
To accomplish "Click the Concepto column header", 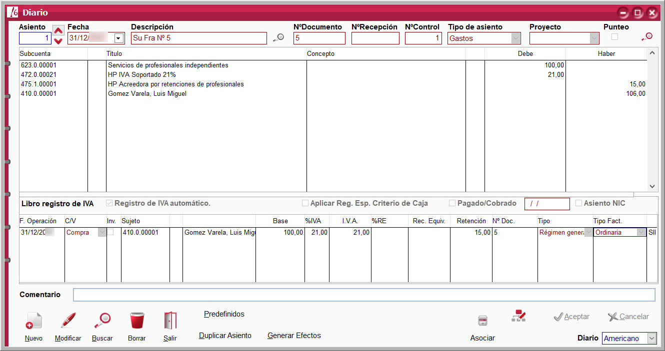I will (385, 53).
